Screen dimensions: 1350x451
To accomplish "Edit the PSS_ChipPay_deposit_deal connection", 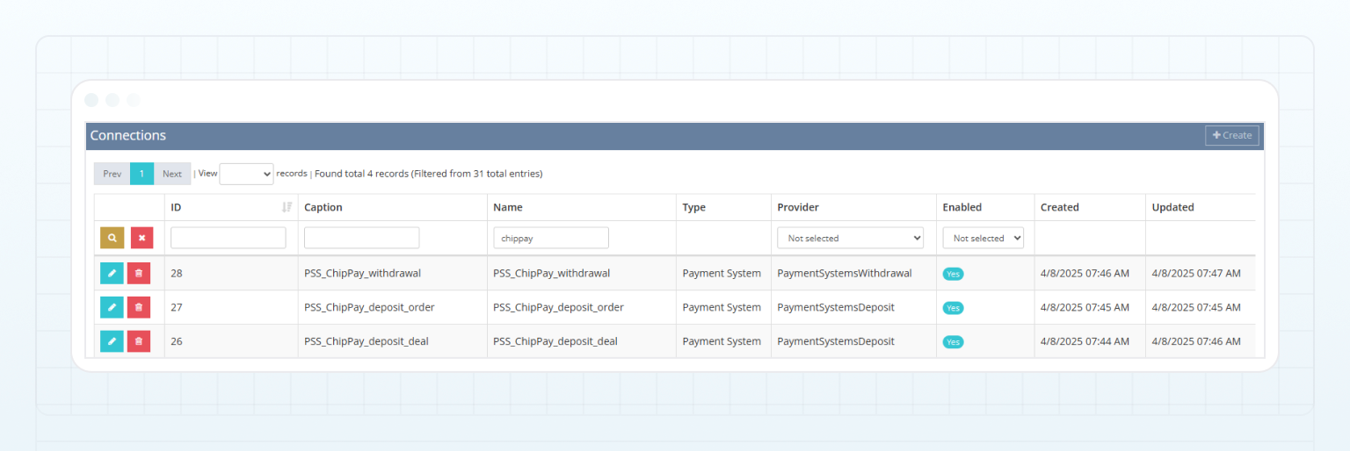I will (x=112, y=341).
